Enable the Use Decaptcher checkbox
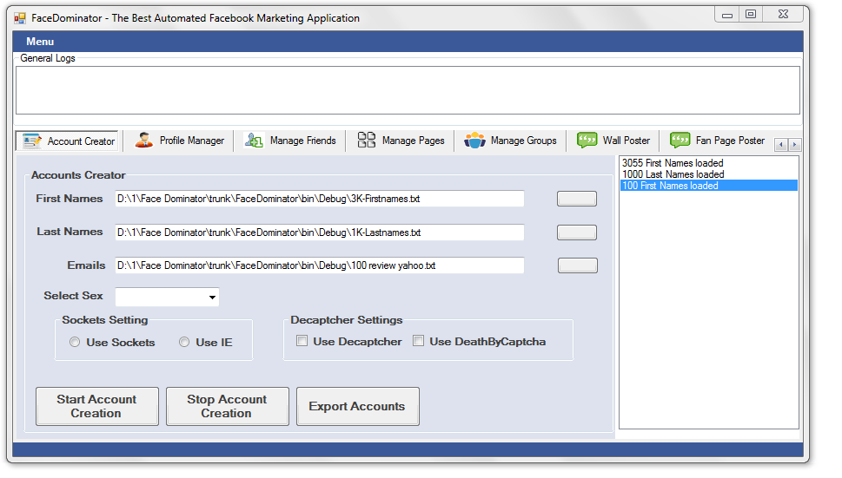Viewport: 842px width, 478px height. 302,341
